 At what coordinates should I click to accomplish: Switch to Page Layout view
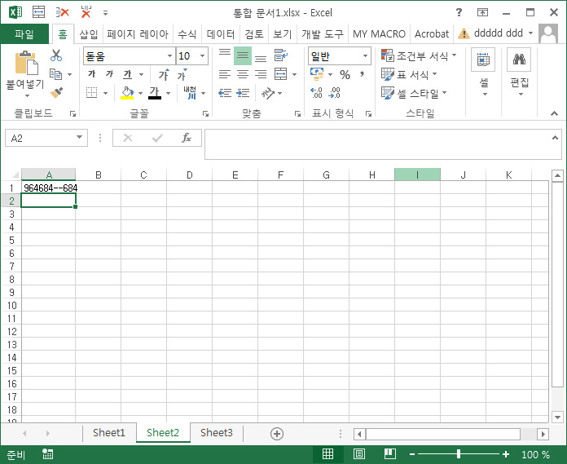(358, 454)
